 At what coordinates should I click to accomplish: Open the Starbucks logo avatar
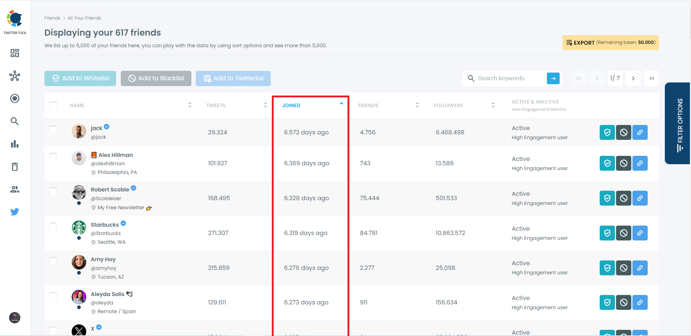(x=79, y=228)
